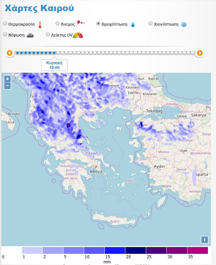Click the first dot on the timeline
Viewport: 216px width, 265px height.
17,53
